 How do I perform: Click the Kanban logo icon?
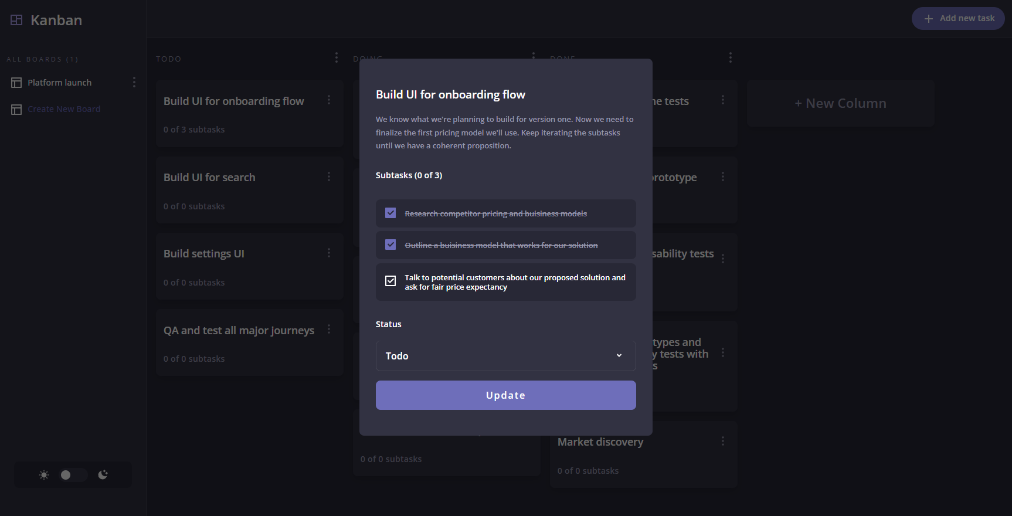coord(16,20)
